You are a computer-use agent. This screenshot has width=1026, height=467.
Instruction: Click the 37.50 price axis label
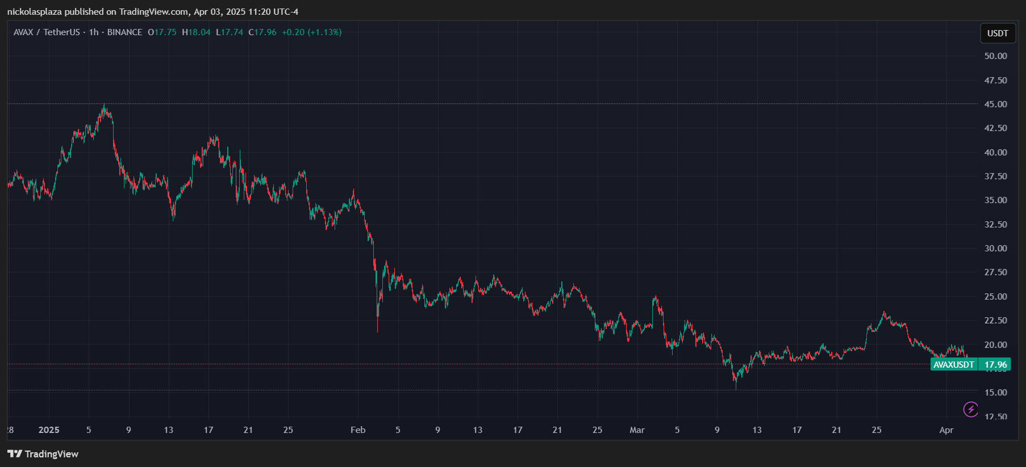pos(995,176)
